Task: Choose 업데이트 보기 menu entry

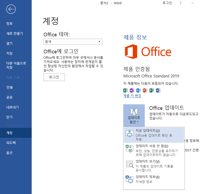Action: (154, 166)
